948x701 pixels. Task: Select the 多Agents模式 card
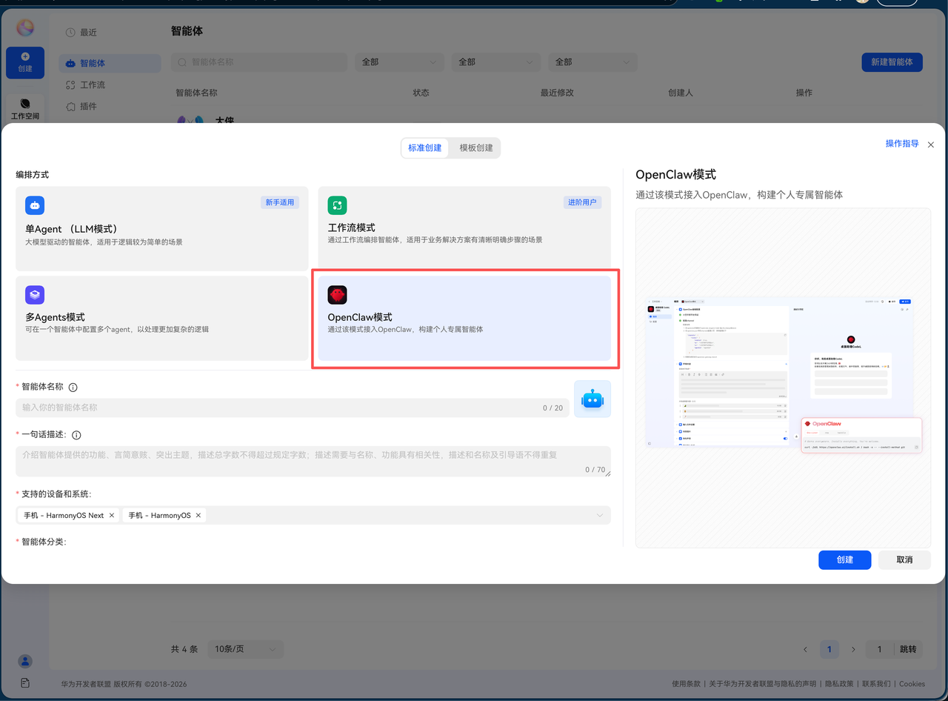click(162, 318)
